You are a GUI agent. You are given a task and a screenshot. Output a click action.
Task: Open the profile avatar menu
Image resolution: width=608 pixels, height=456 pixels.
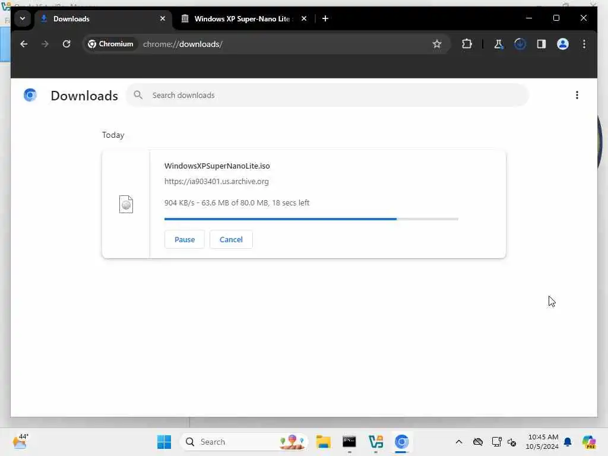563,44
